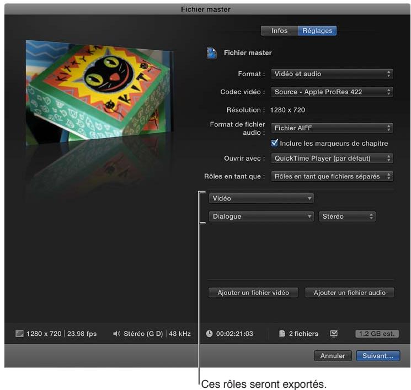Click the speaker audio icon in status bar
This screenshot has width=411, height=390.
coord(116,334)
